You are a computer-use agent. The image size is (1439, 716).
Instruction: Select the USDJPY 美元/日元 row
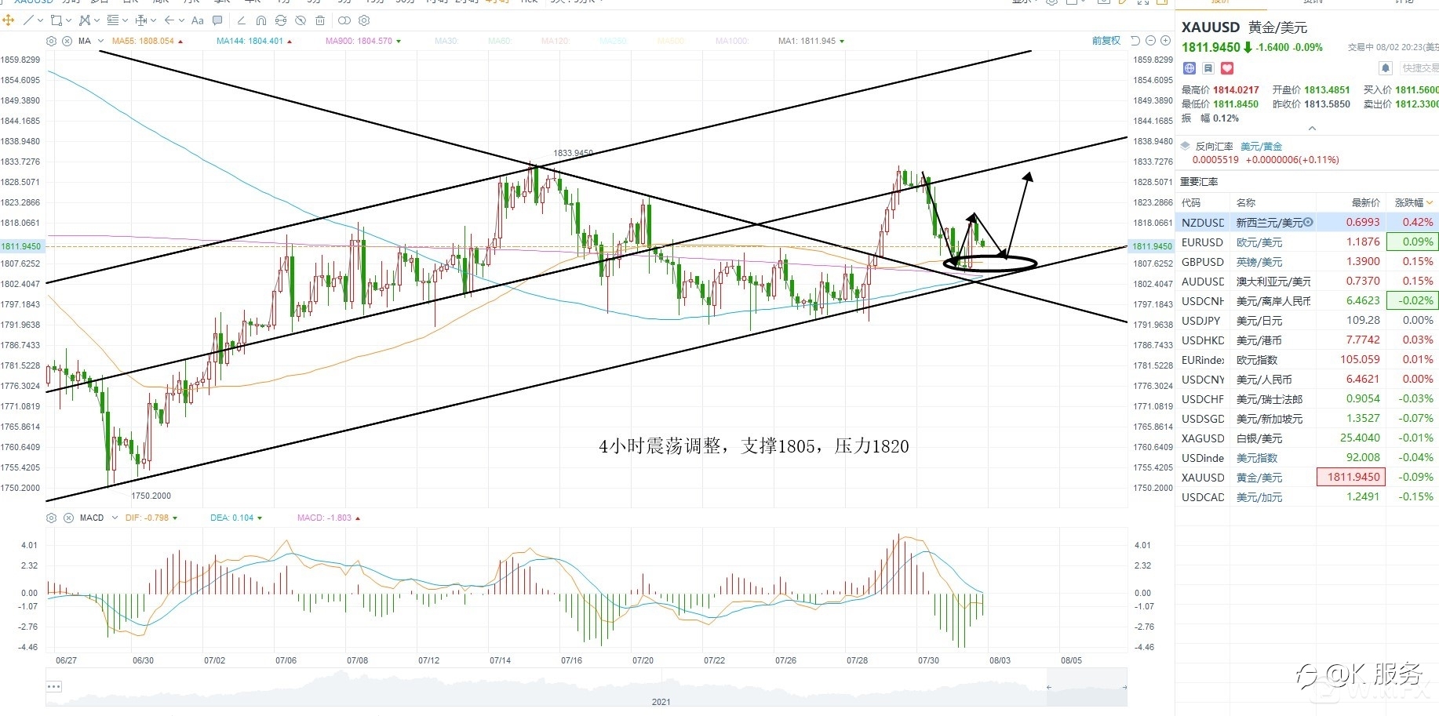[1307, 321]
